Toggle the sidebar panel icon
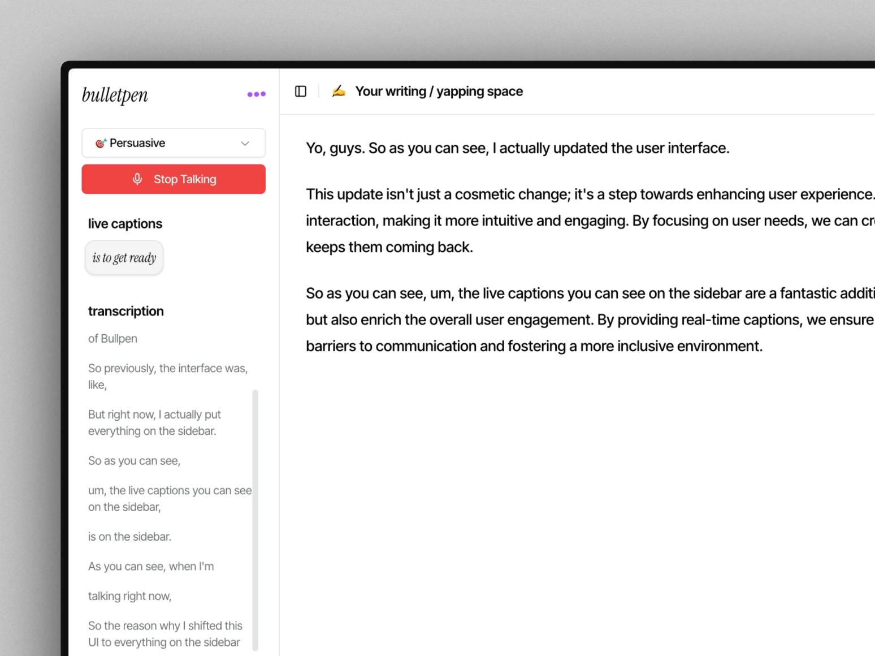The height and width of the screenshot is (656, 875). point(301,91)
